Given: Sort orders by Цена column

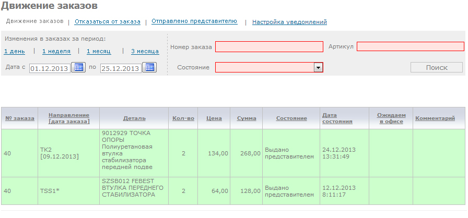Looking at the screenshot, I should point(214,118).
